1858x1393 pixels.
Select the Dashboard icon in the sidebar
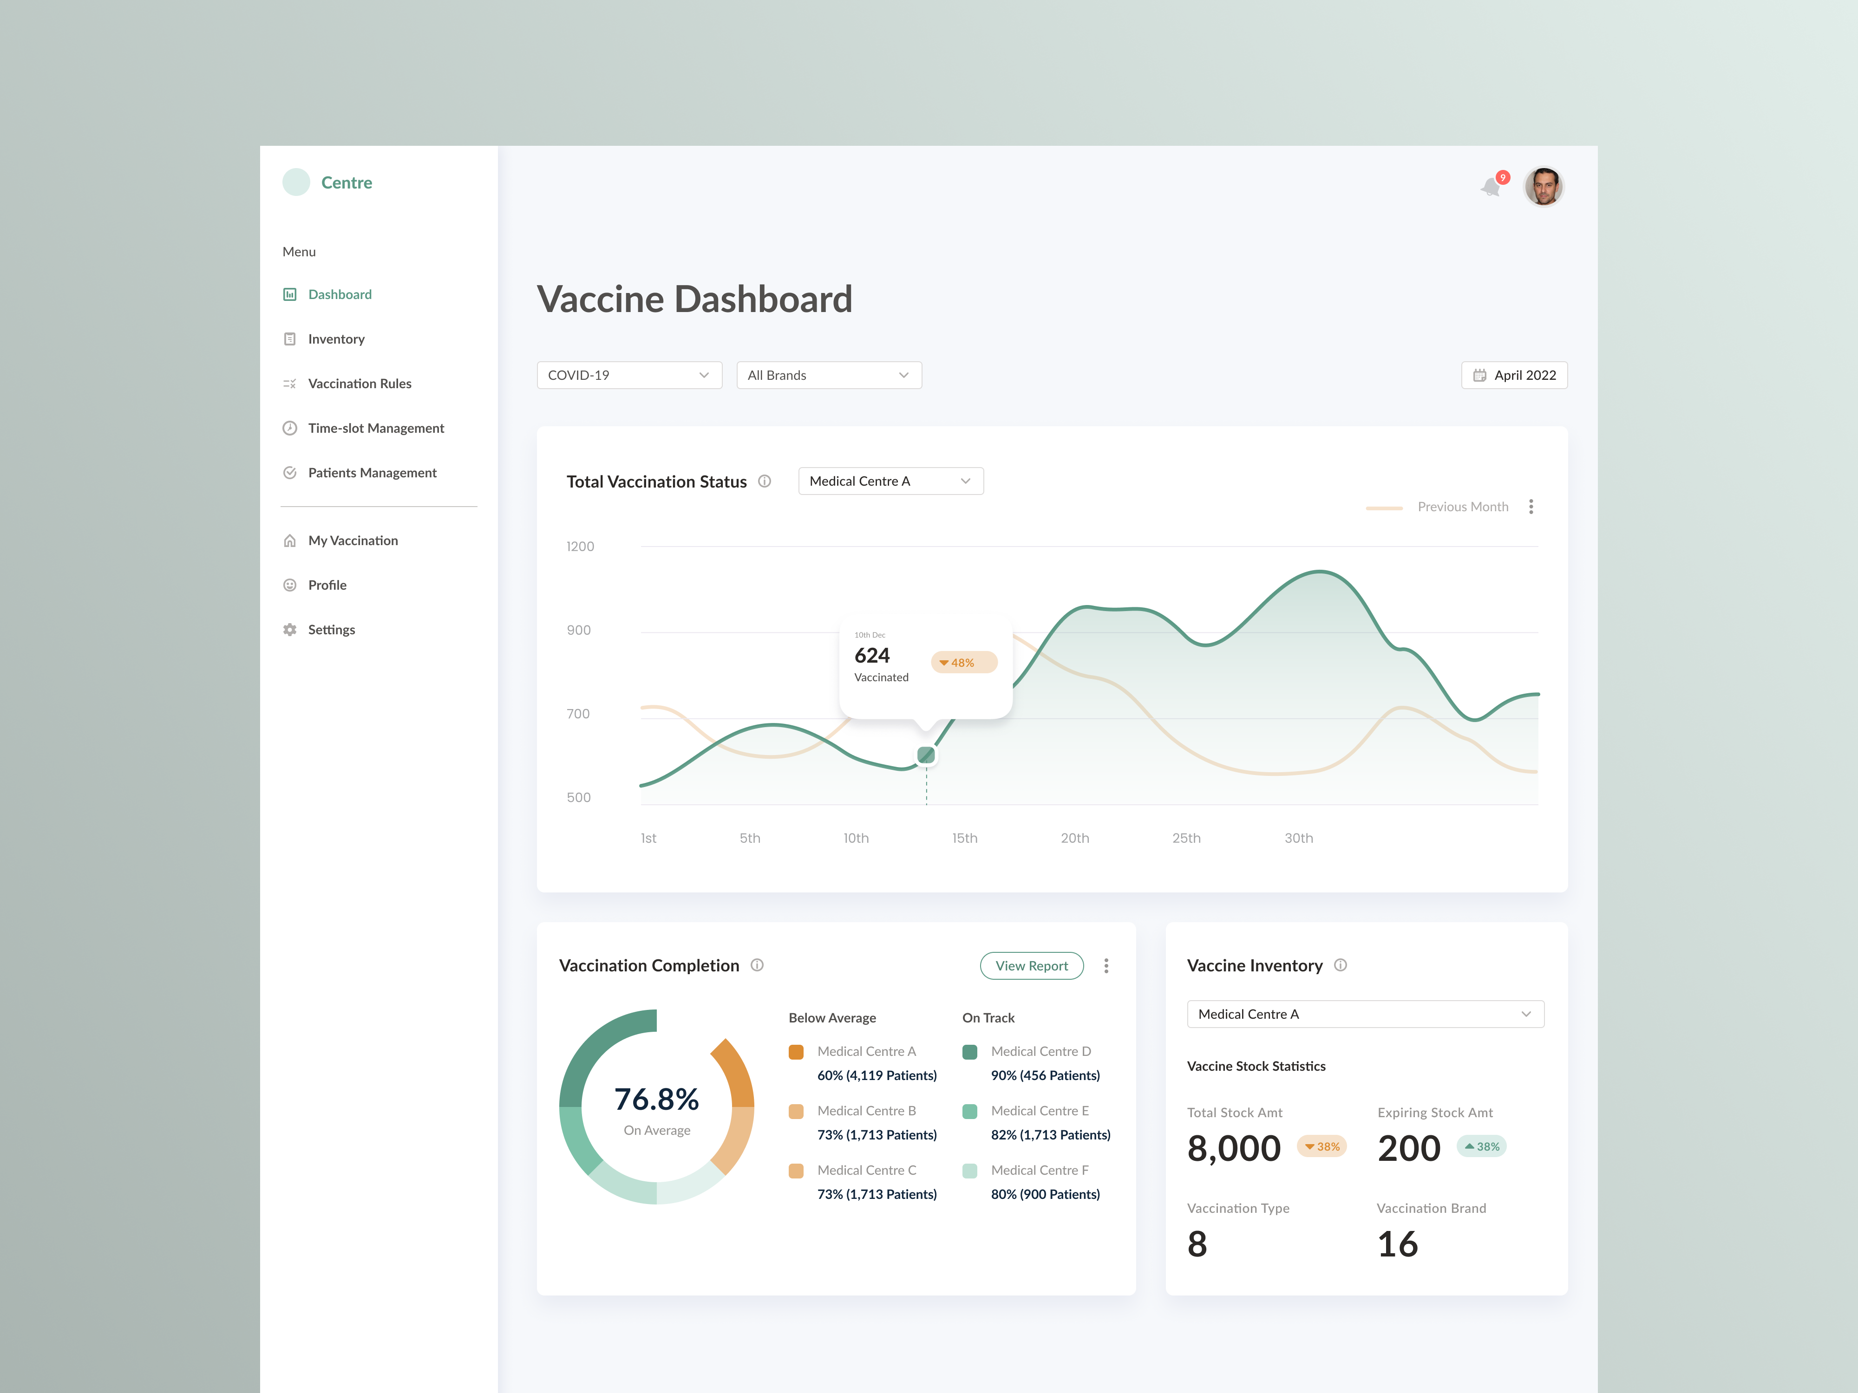coord(290,294)
